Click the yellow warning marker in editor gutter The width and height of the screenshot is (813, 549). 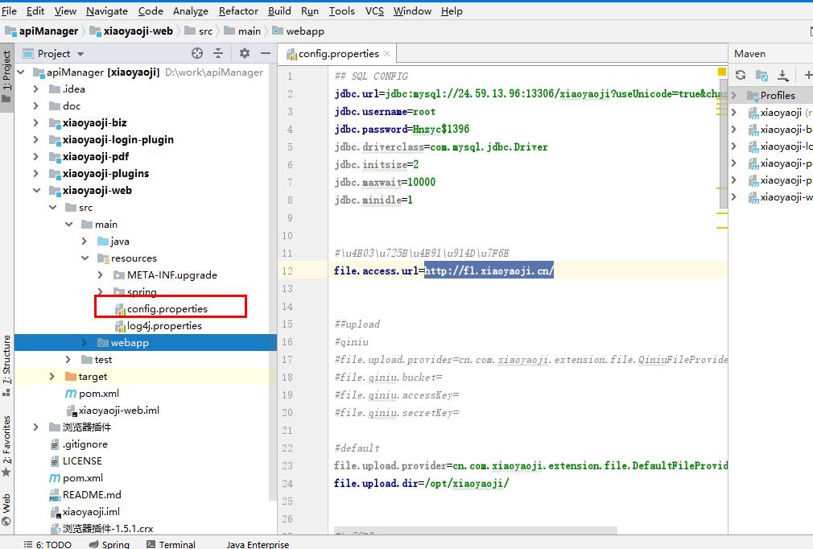(722, 72)
